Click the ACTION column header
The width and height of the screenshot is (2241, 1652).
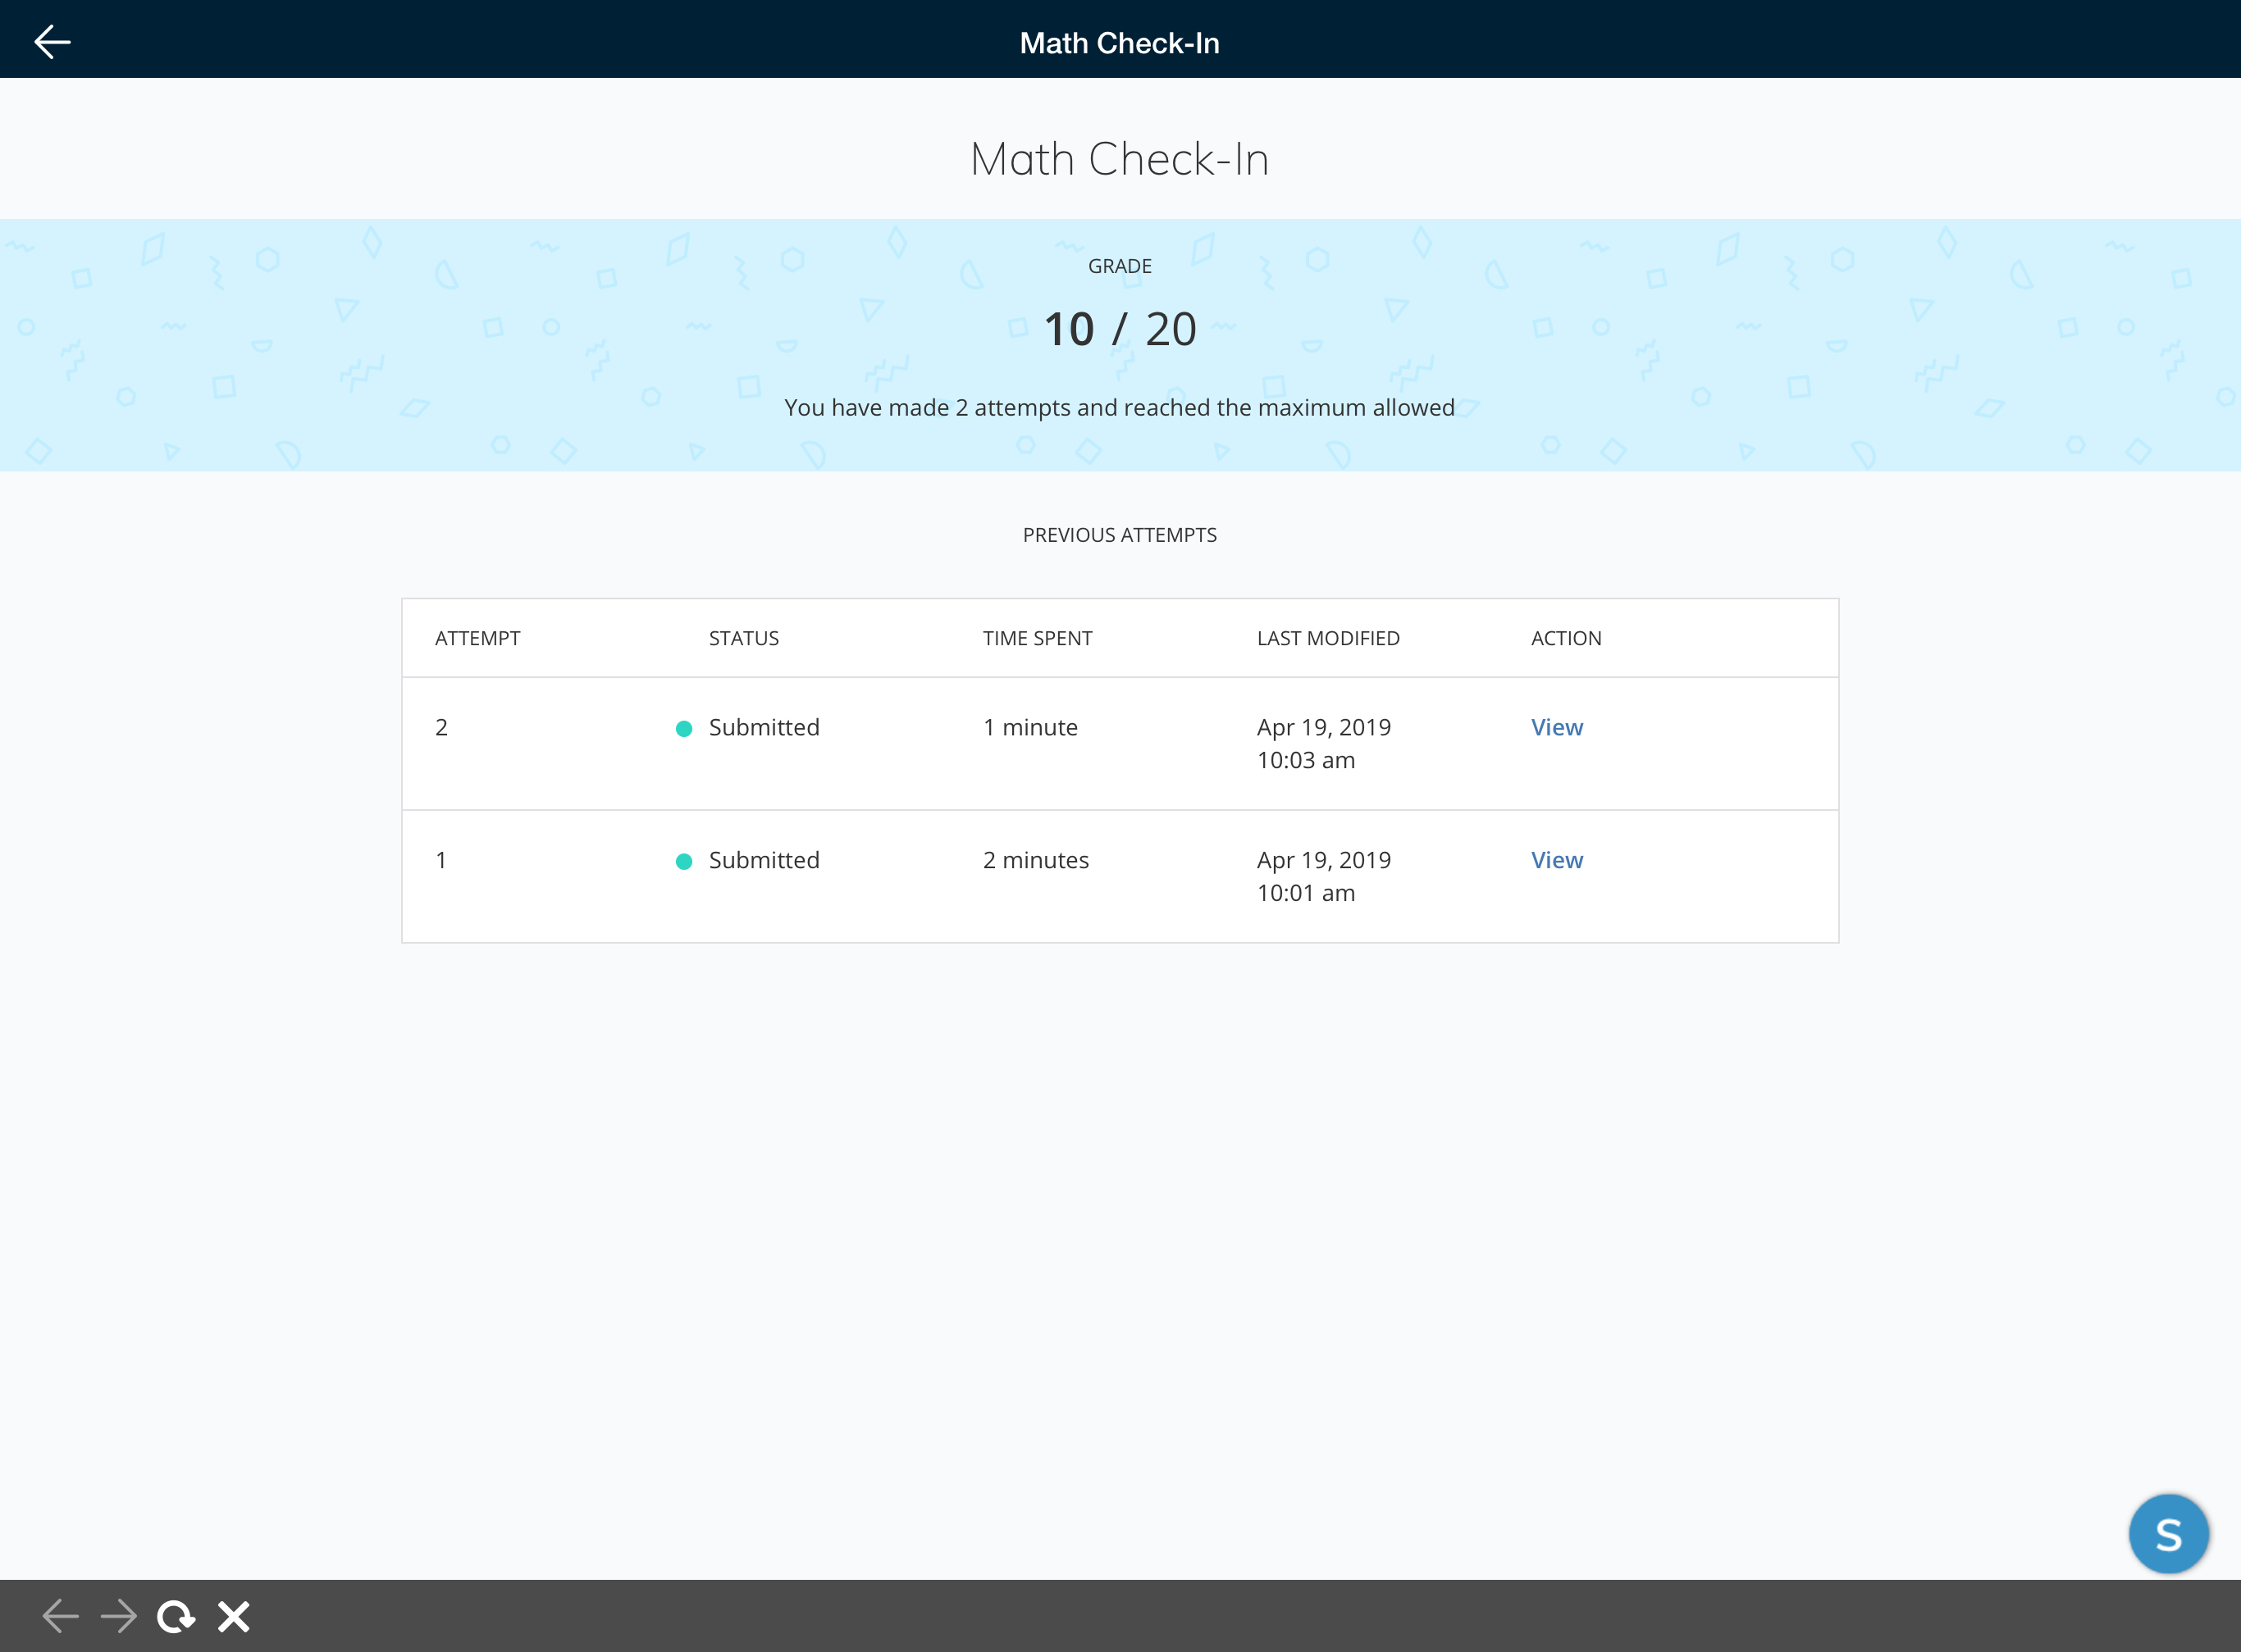pyautogui.click(x=1566, y=638)
